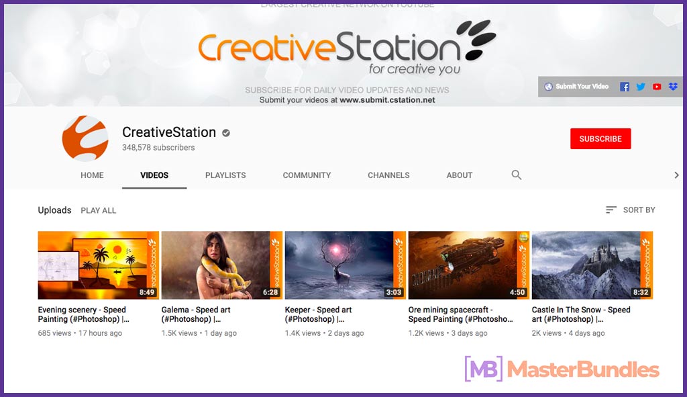Click the 348,578 subscribers count
This screenshot has width=687, height=397.
click(158, 148)
